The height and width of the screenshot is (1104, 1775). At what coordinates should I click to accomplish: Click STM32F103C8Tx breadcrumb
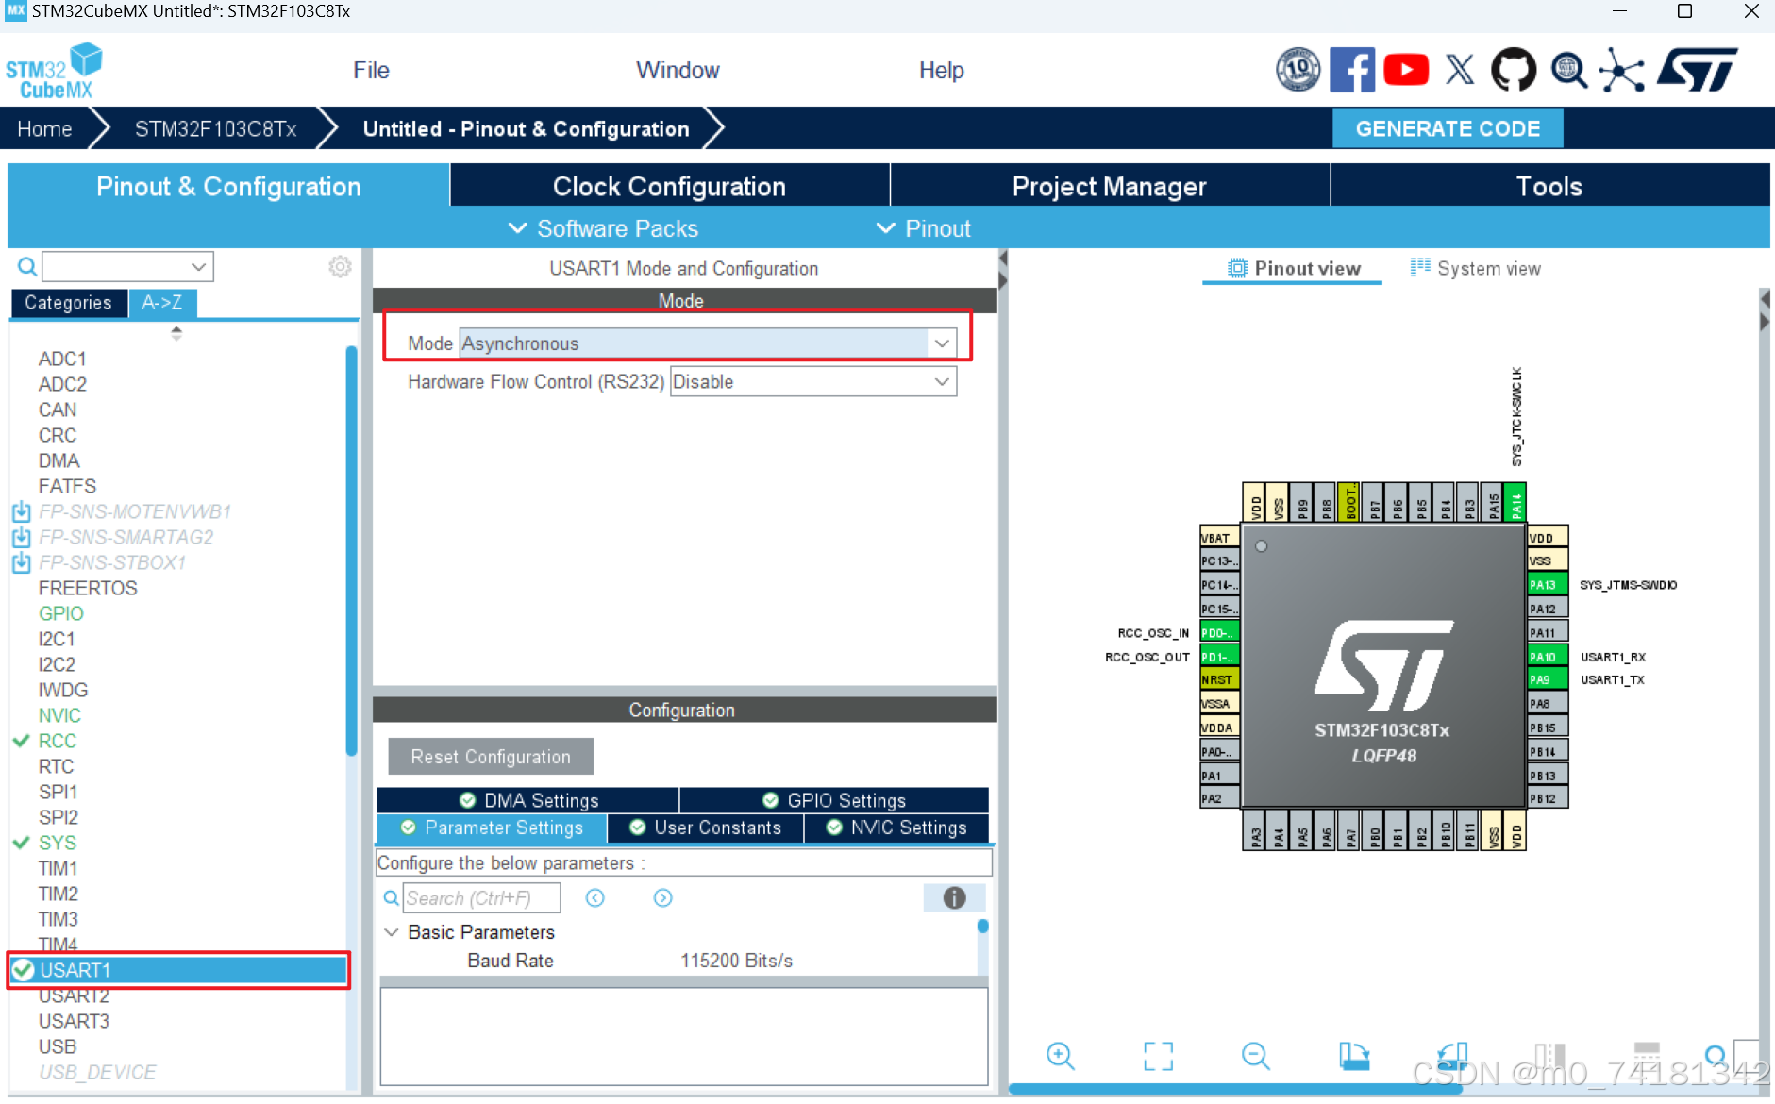coord(215,128)
